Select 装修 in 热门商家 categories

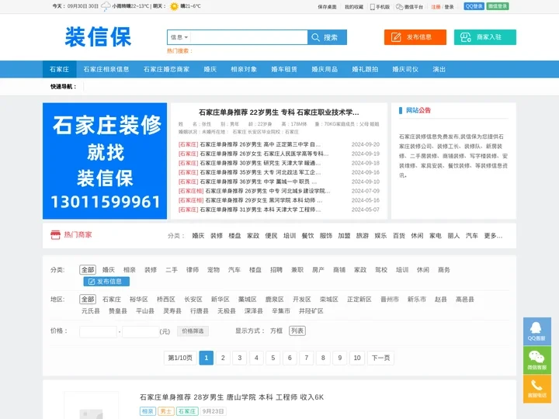point(217,236)
